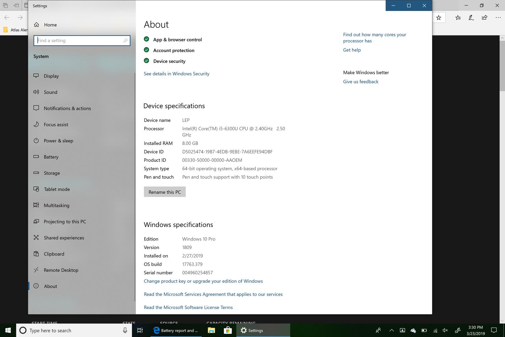Click the Product ID value 00330-50000-00000-AAOEM
Image resolution: width=505 pixels, height=337 pixels.
coord(212,160)
